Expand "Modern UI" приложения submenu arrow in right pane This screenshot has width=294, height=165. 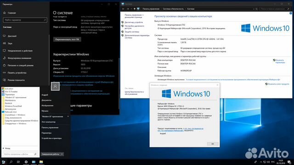click(68, 116)
